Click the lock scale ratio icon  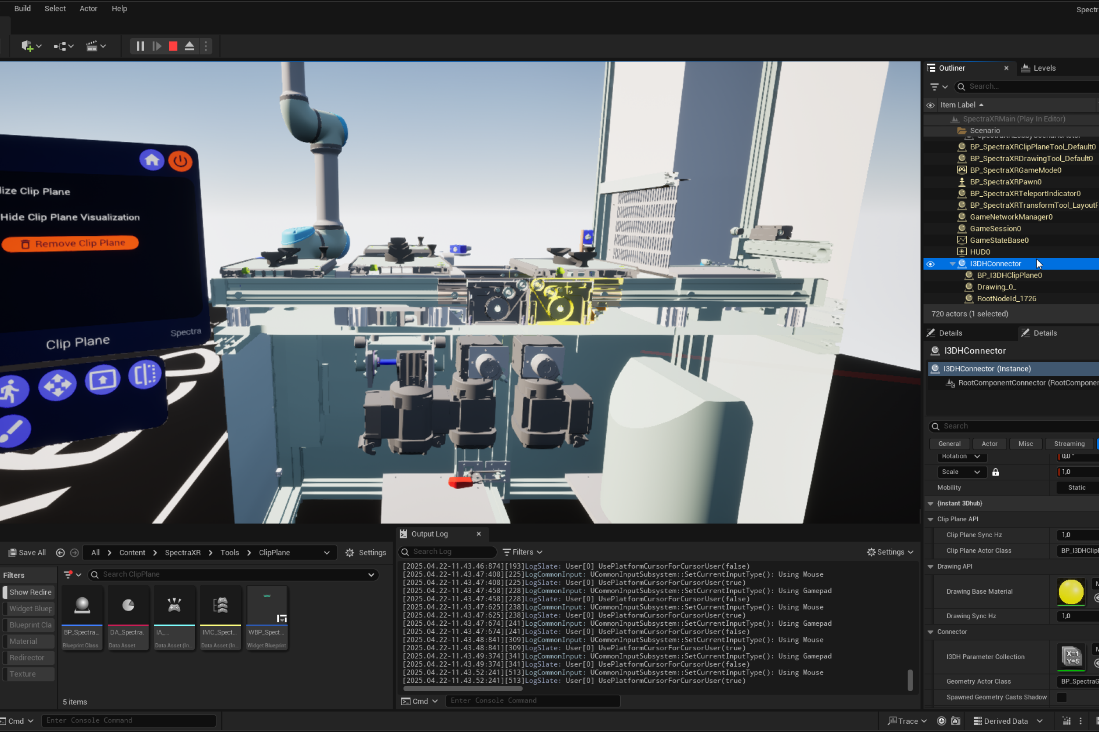click(995, 472)
